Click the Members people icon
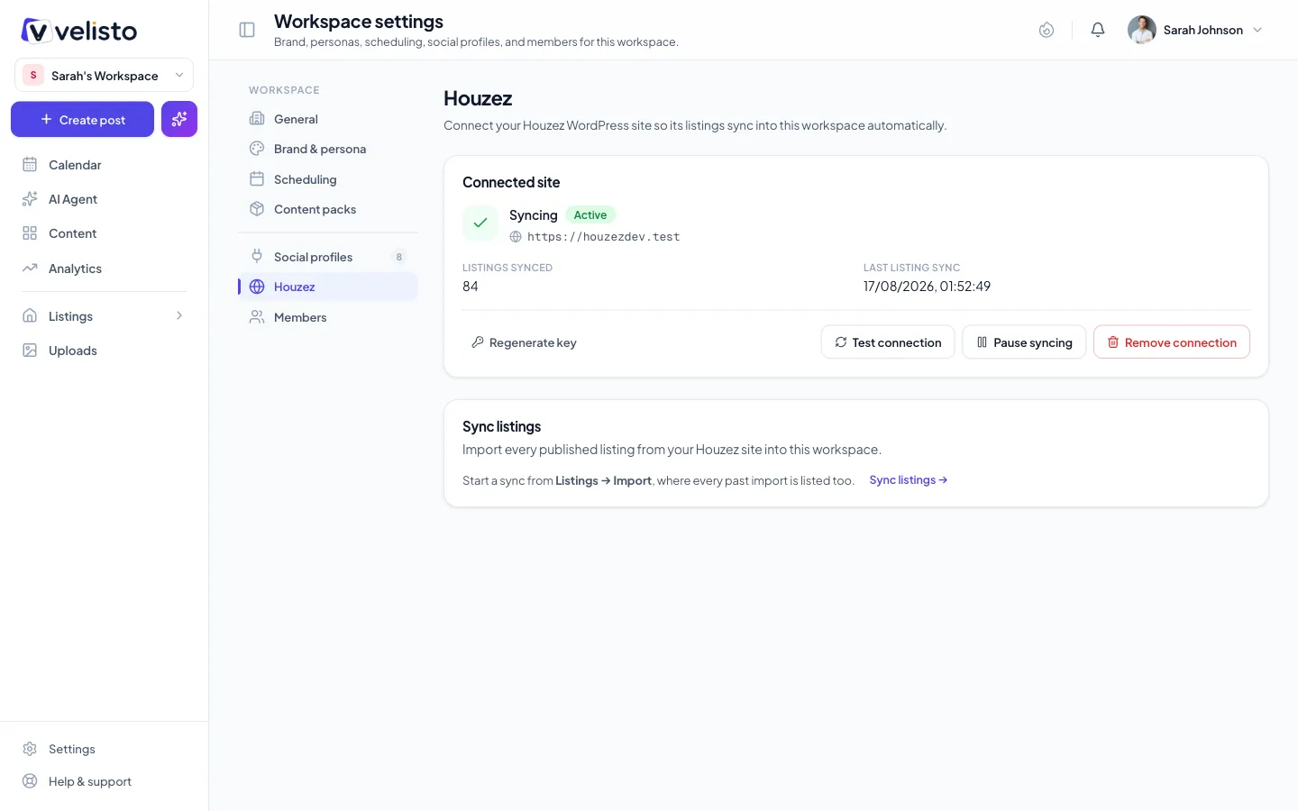Screen dimensions: 1298x811 click(257, 317)
